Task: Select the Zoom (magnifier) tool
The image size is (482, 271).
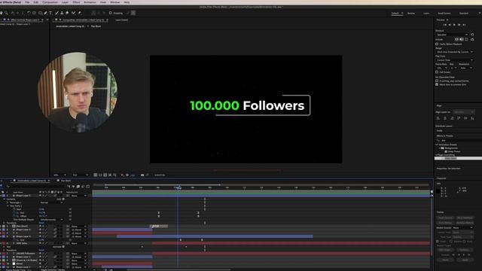Action: 6,13
